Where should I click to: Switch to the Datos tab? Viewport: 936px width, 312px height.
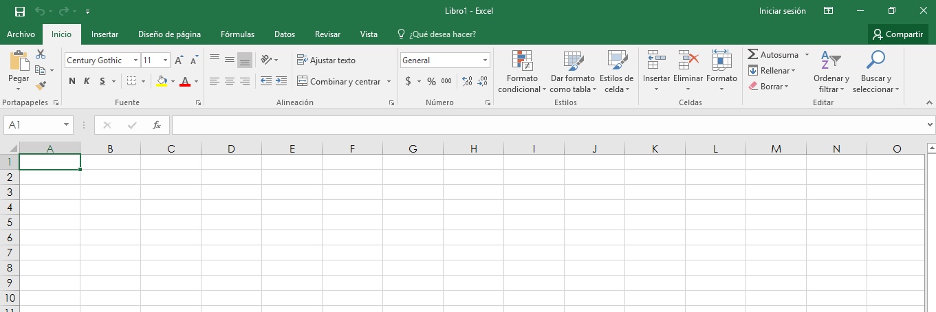coord(284,34)
